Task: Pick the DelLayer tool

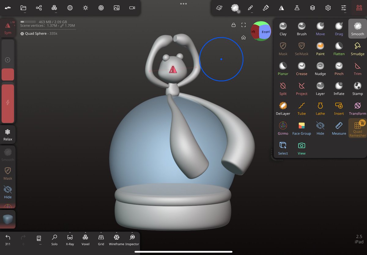Action: (x=283, y=108)
